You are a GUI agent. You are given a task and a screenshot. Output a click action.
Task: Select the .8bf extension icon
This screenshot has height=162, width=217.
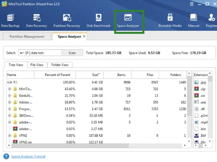(196, 135)
